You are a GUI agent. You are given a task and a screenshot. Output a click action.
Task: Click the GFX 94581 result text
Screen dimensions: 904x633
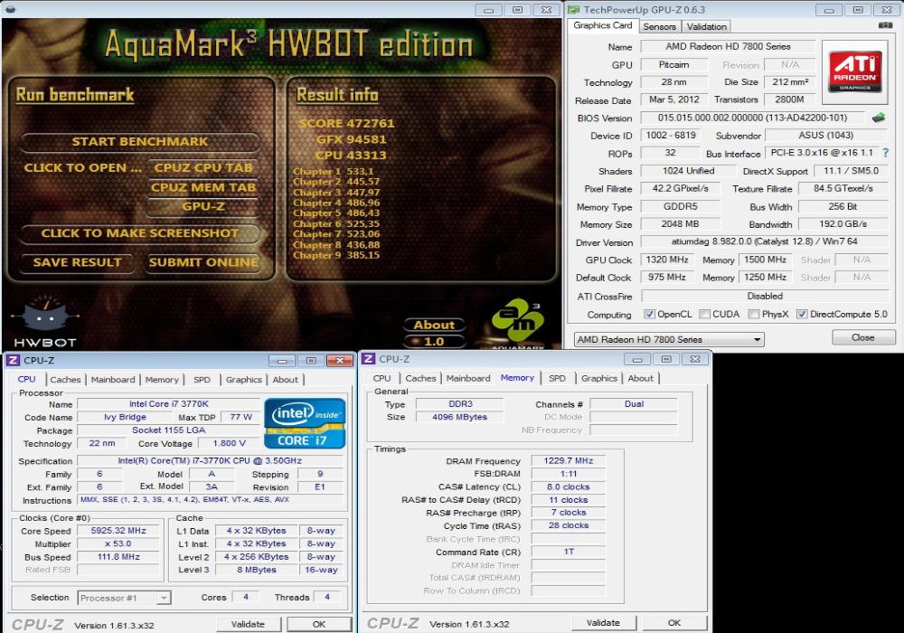[351, 139]
